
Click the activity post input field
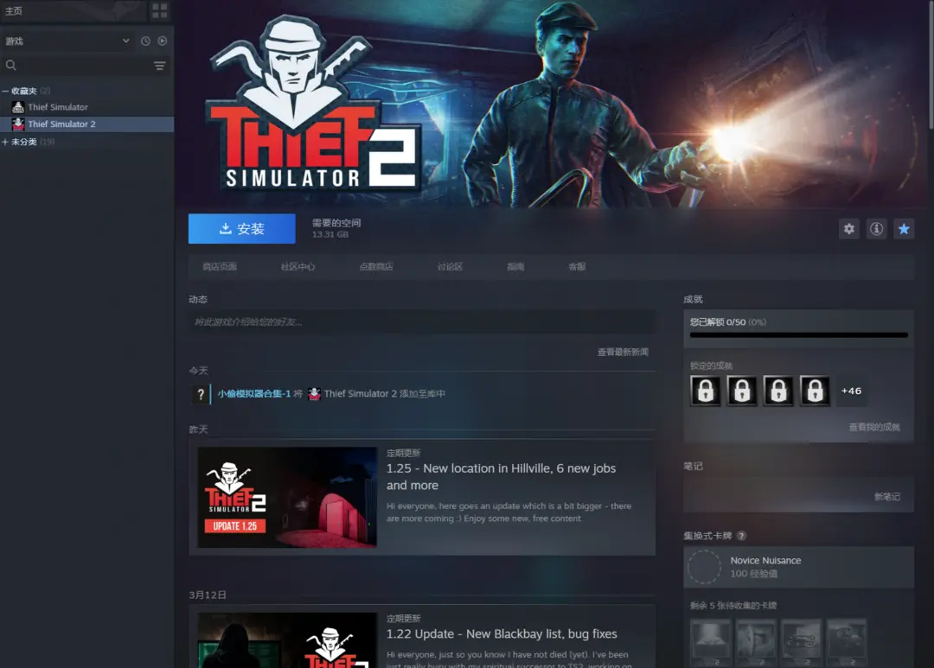(422, 322)
